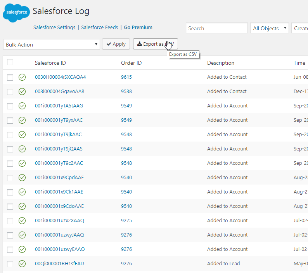The image size is (308, 273).
Task: Open Salesforce ID 001i000001yT9jQAAS link
Action: pyautogui.click(x=59, y=149)
